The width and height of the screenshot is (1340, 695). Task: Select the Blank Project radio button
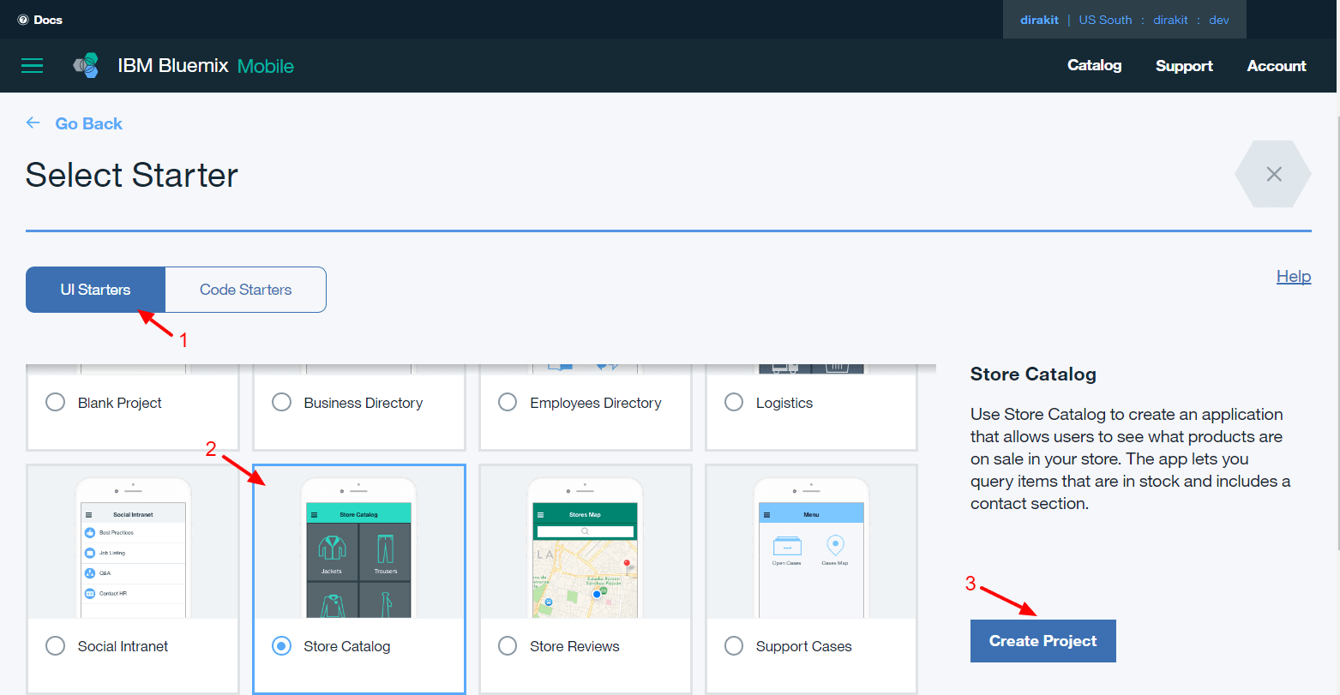55,402
